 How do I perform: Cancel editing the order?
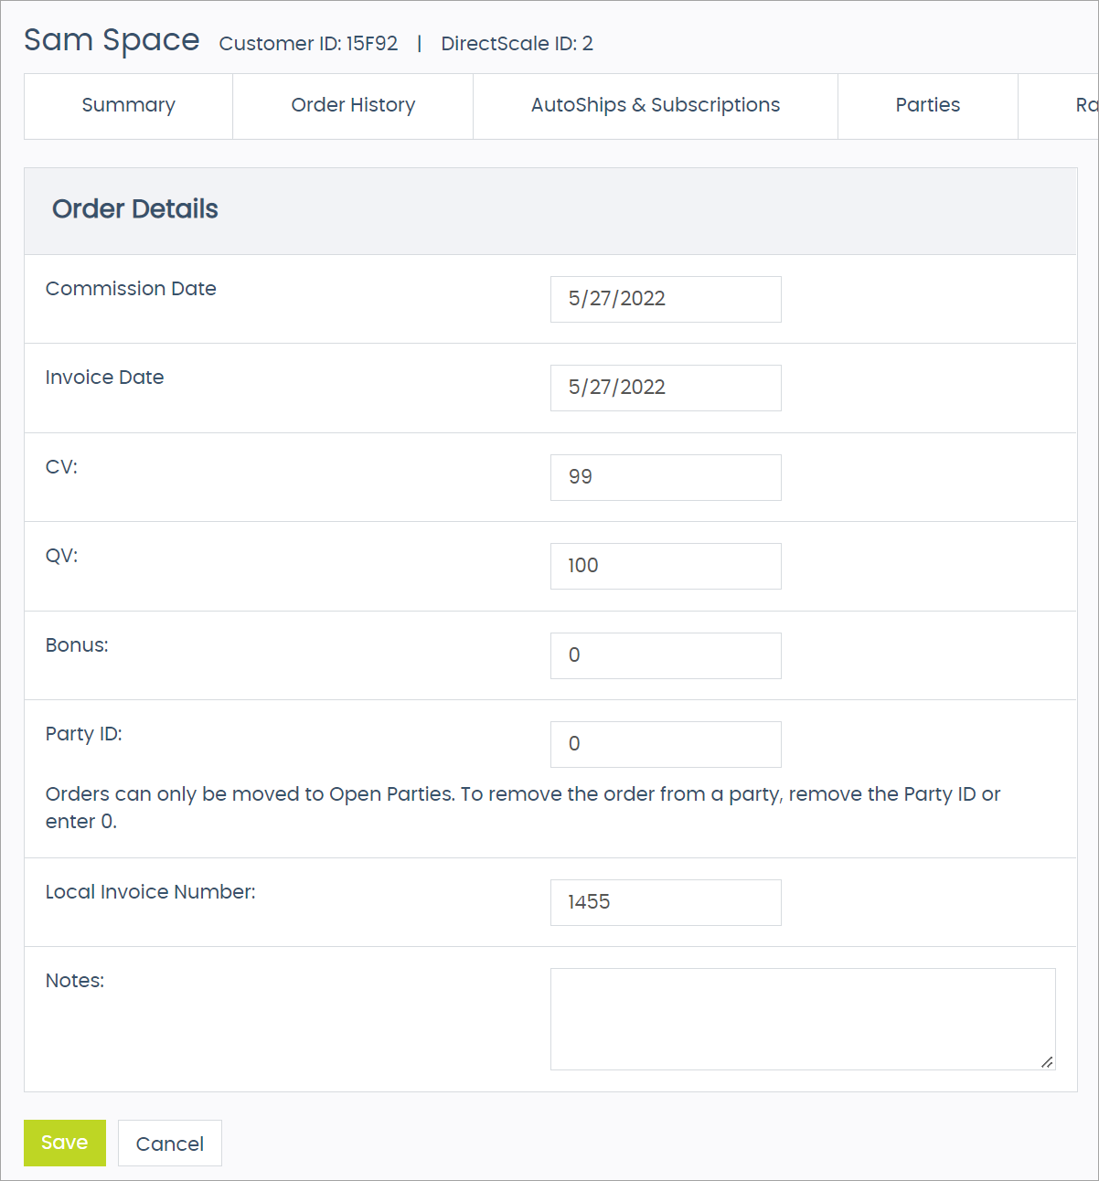point(170,1143)
